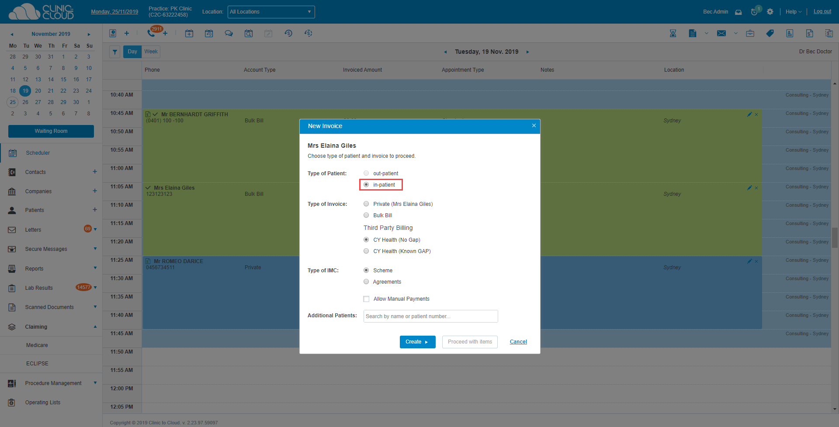Click the schedule vertical scrollbar thumb

coord(835,238)
